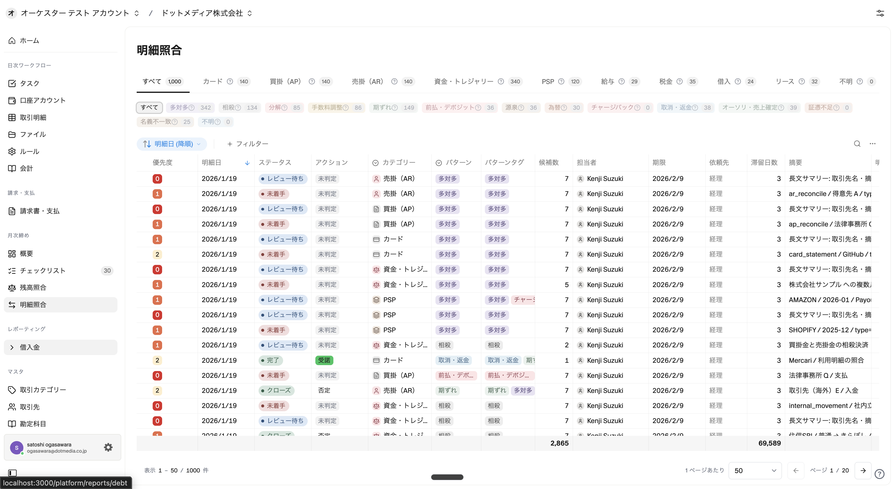Click the help icon next to PSP tab
This screenshot has width=894, height=489.
(561, 82)
